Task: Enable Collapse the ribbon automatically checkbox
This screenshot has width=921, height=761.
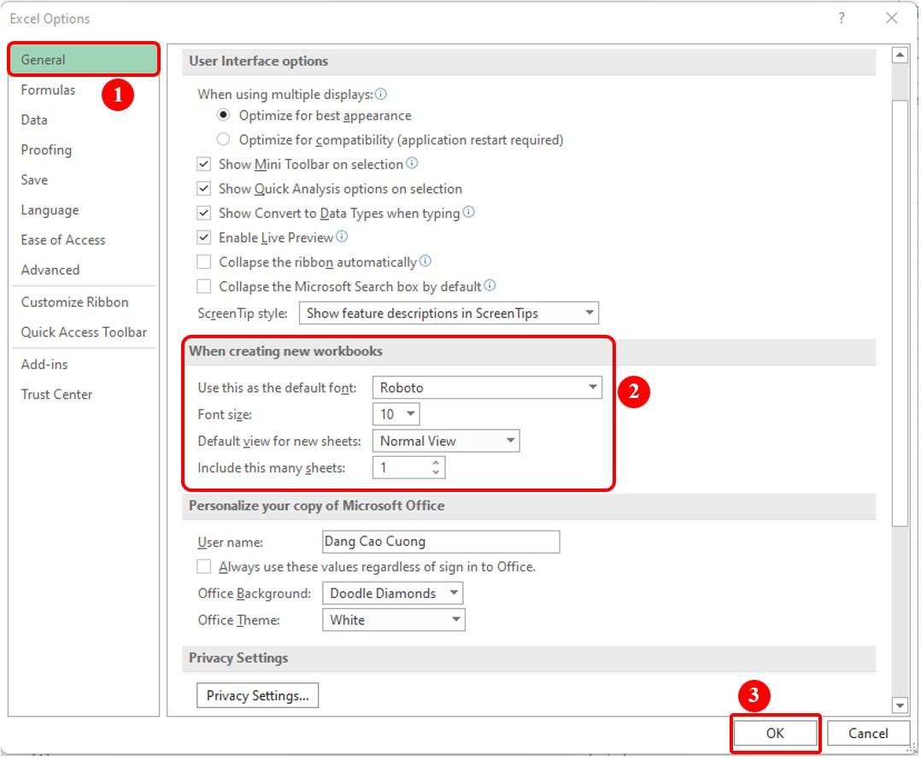Action: 204,261
